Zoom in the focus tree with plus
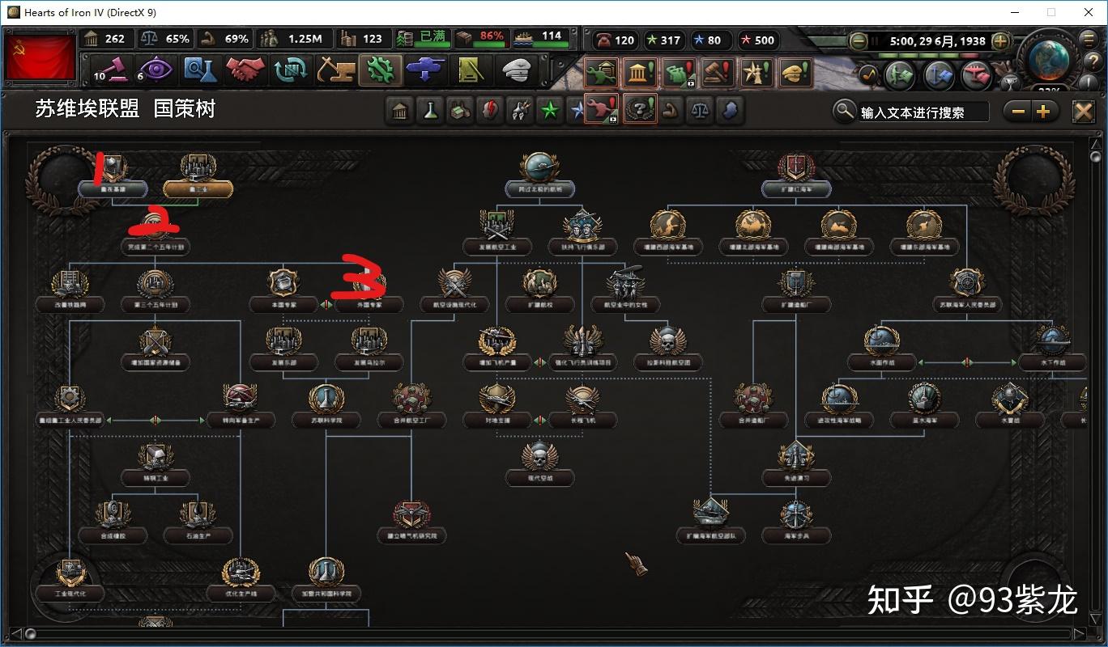This screenshot has height=647, width=1108. pyautogui.click(x=1043, y=112)
